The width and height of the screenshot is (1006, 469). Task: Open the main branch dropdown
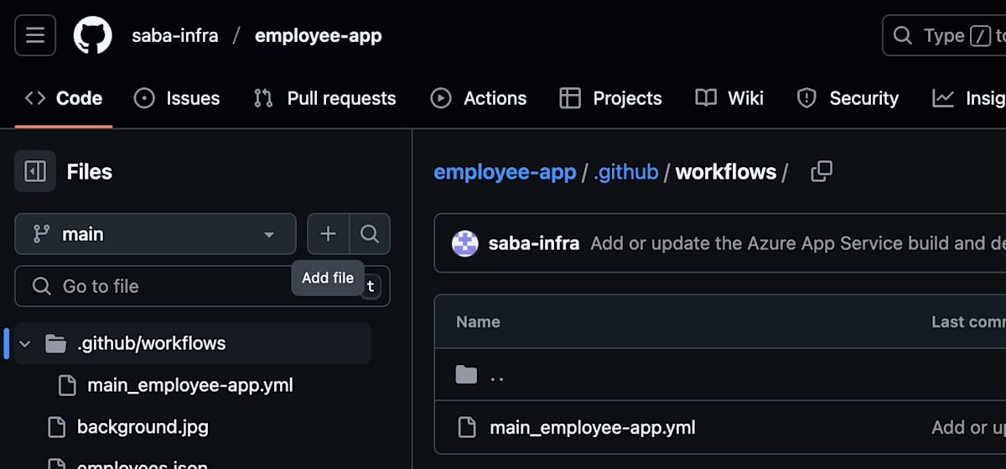tap(155, 234)
